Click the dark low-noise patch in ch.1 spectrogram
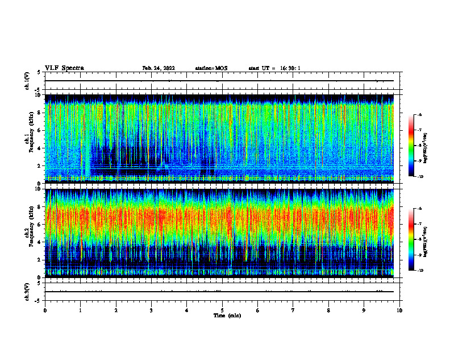450x348 pixels. tap(129, 161)
